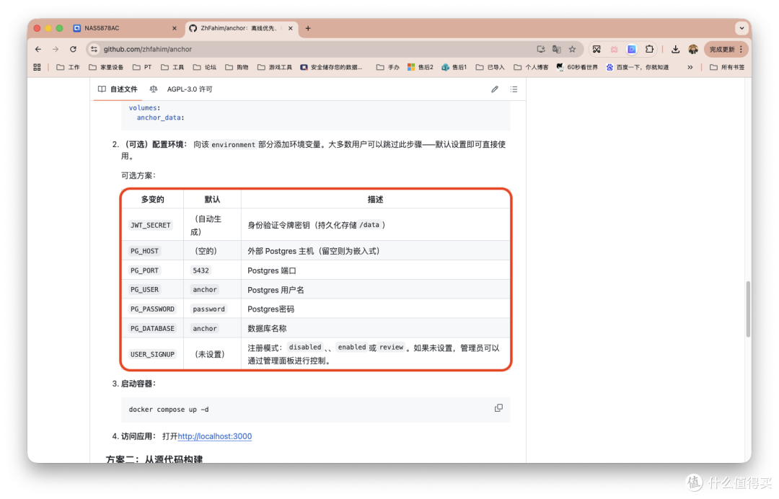
Task: Show browser downloads
Action: [675, 49]
